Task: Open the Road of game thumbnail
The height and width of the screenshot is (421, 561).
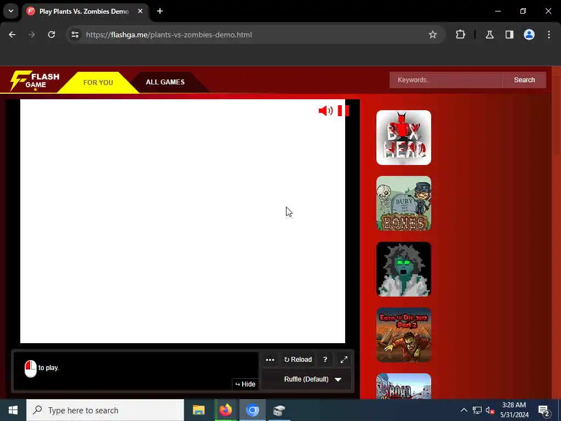Action: tap(404, 386)
